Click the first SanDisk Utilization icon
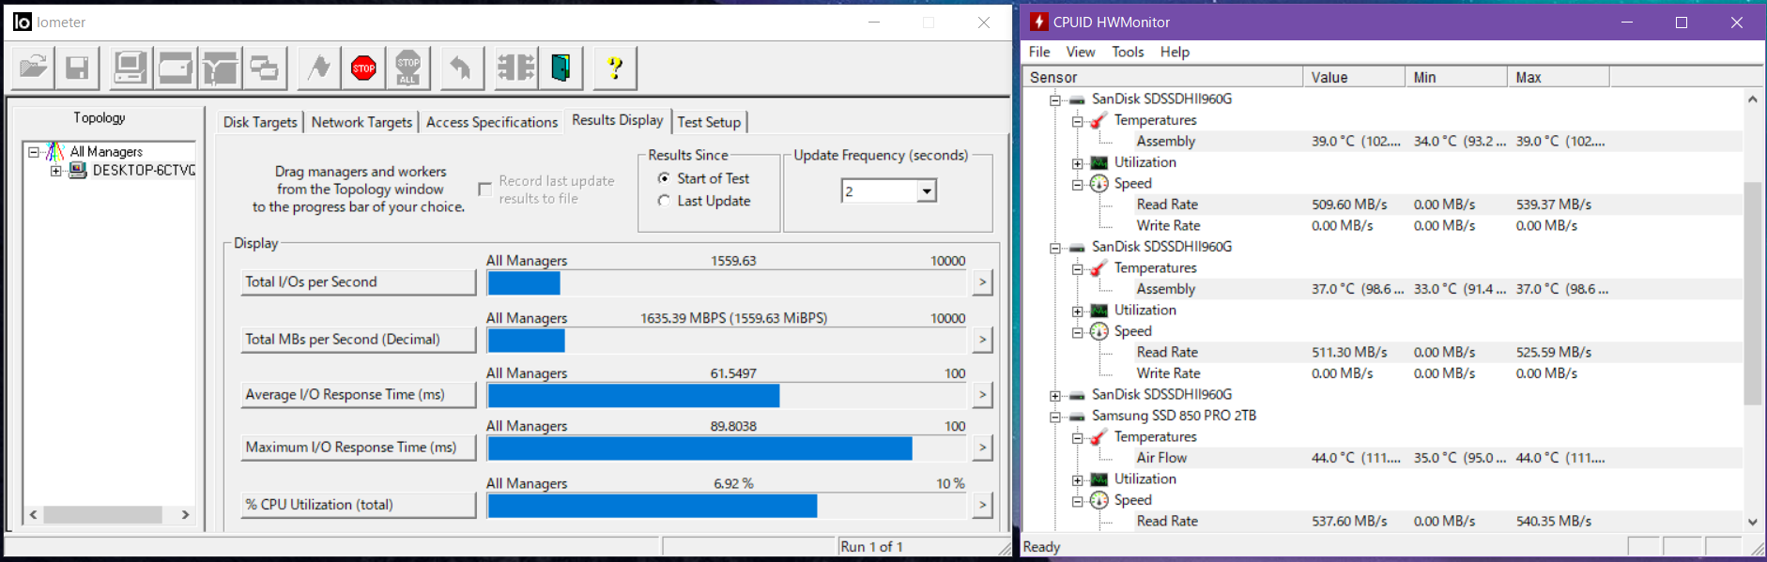Image resolution: width=1767 pixels, height=562 pixels. coord(1099,162)
